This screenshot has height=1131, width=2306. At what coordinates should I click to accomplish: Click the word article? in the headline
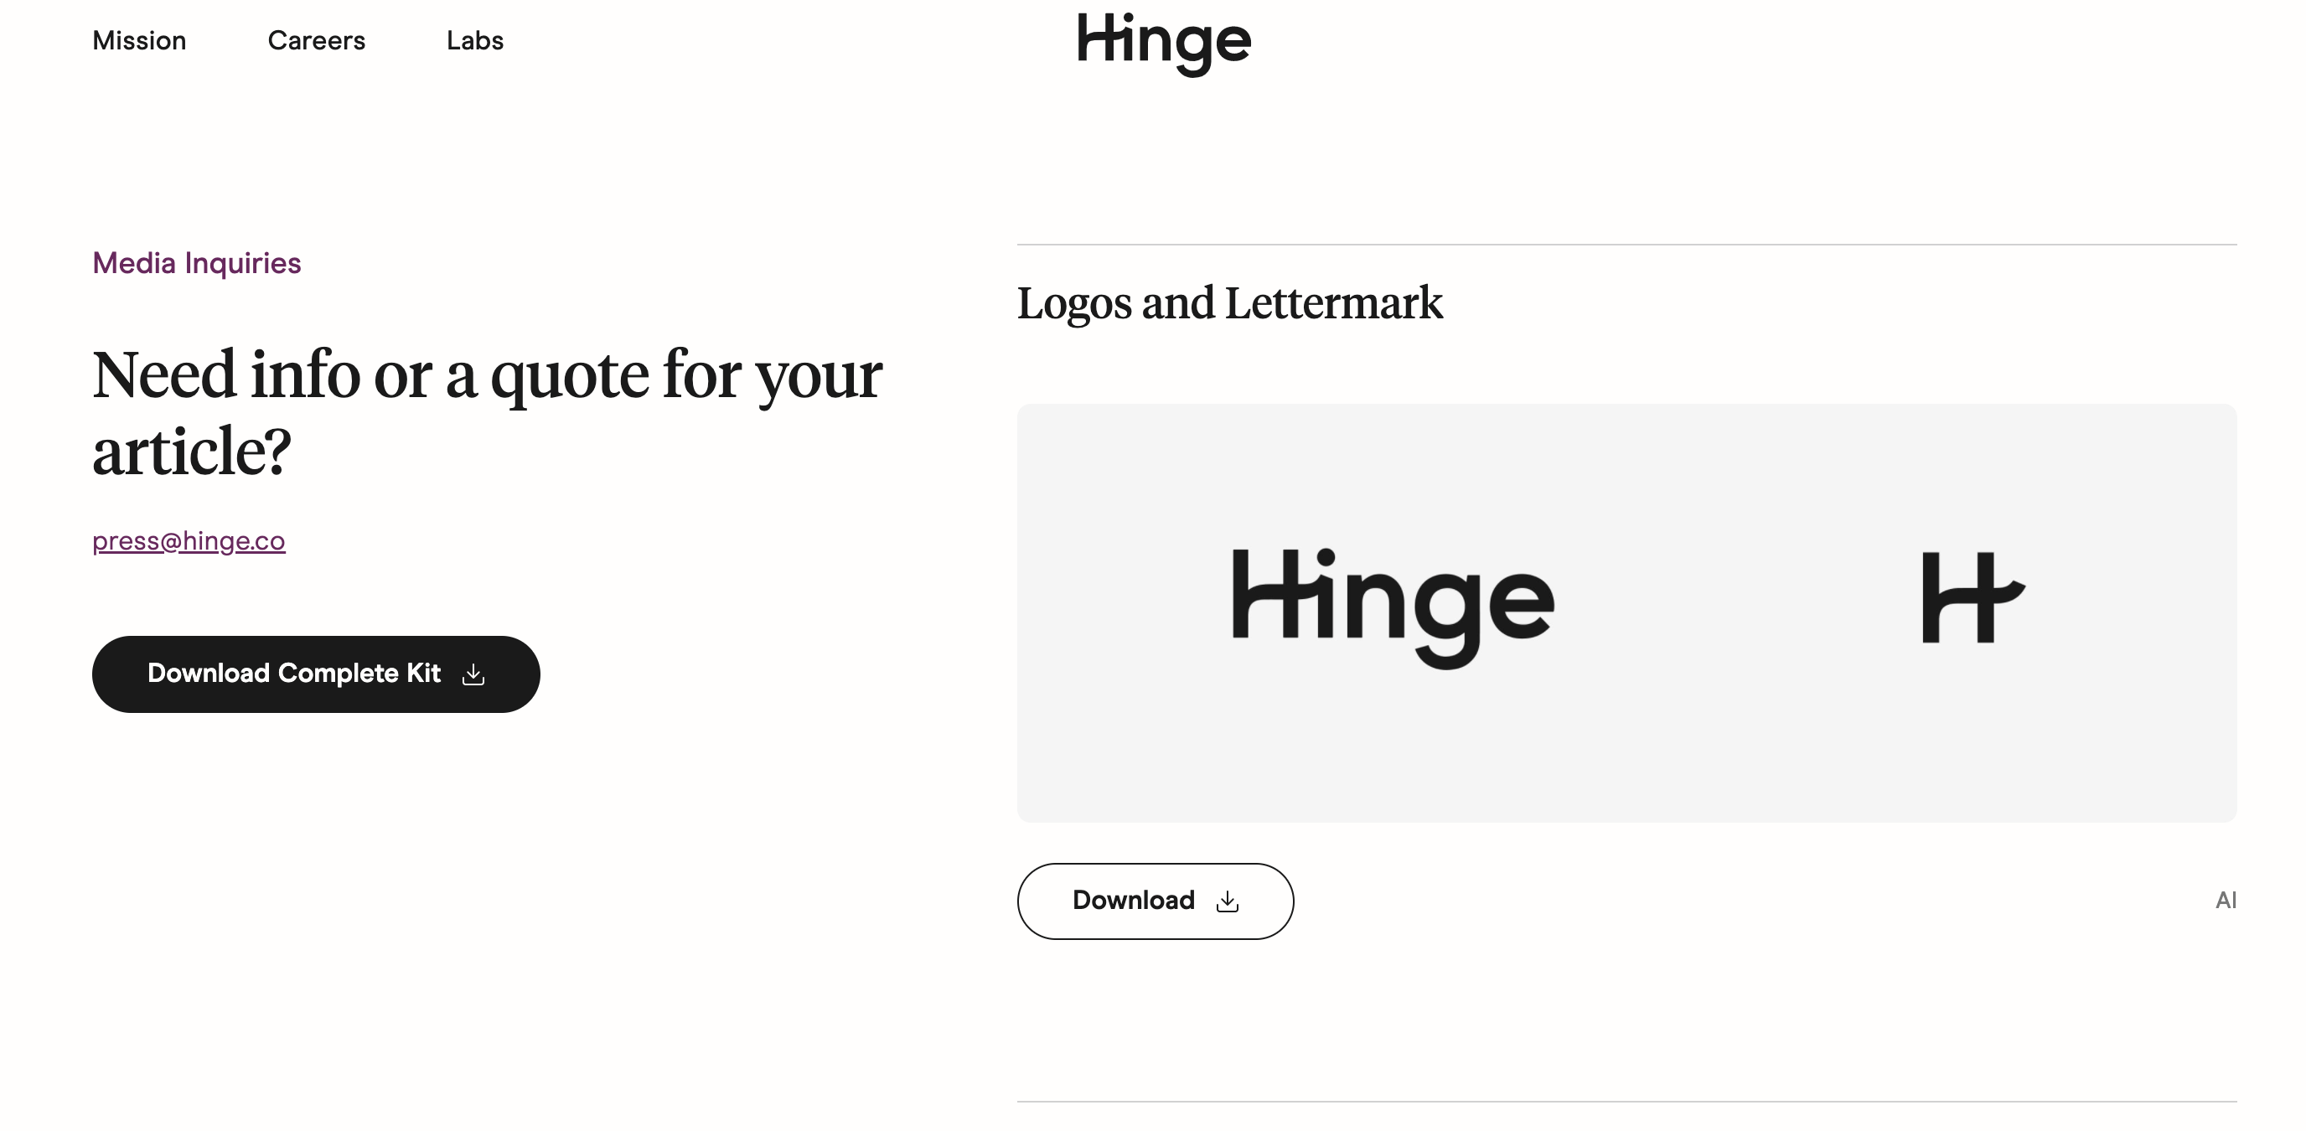coord(192,452)
